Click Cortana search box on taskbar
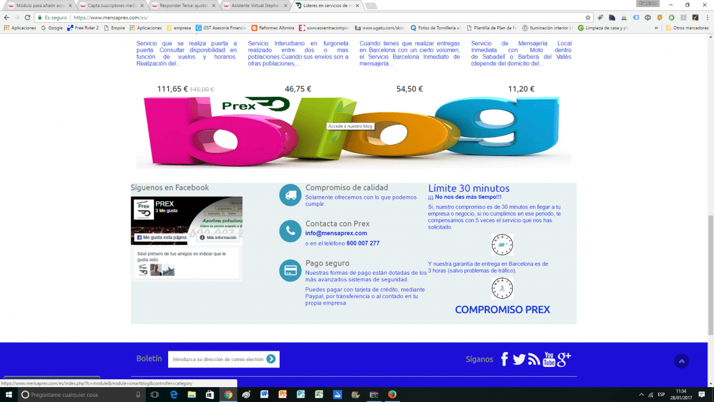Screen dimensions: 714x402 [x=82, y=395]
